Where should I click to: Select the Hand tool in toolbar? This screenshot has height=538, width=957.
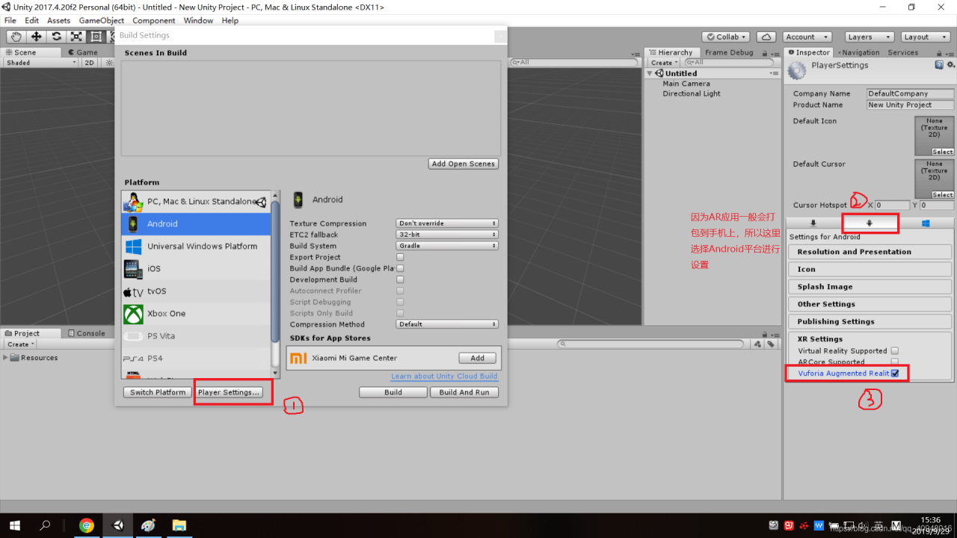16,36
